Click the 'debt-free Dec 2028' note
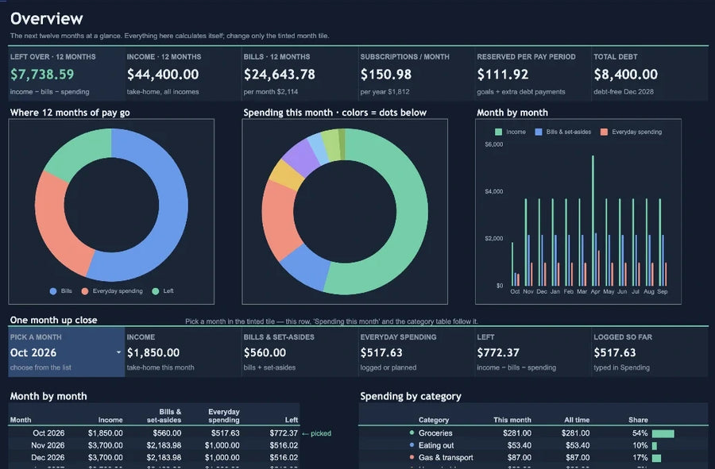Image resolution: width=715 pixels, height=469 pixels. [x=624, y=92]
